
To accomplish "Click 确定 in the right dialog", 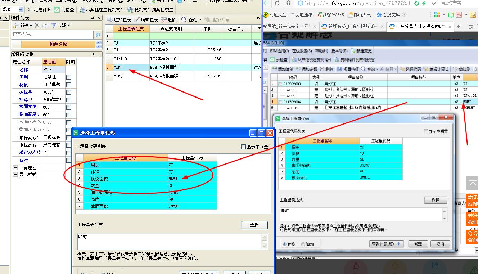I will click(x=418, y=244).
